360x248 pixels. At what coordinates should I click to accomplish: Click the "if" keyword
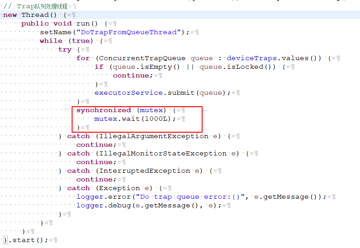[99, 67]
